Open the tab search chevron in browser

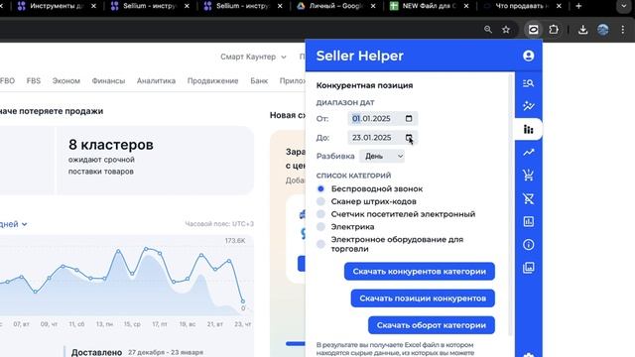click(x=624, y=6)
